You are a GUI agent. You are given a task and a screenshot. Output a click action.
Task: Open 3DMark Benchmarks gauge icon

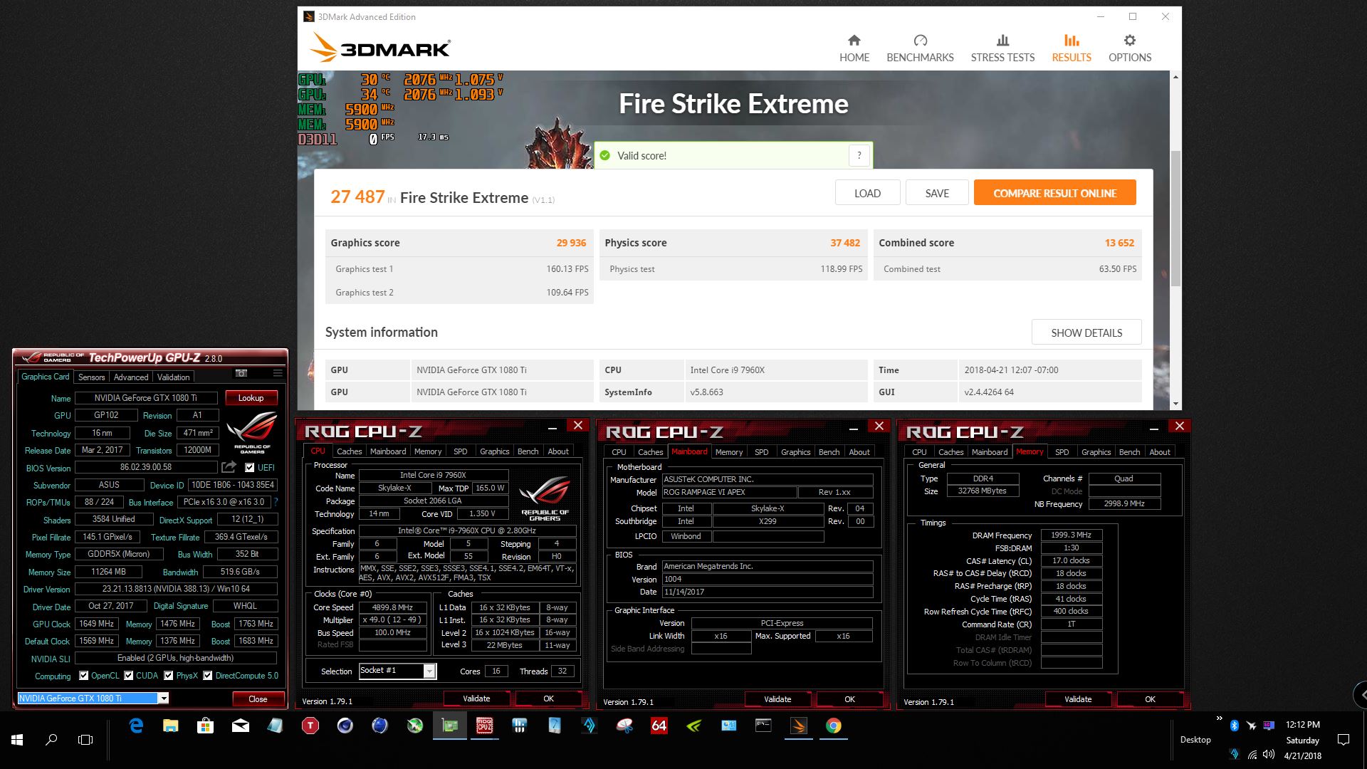(920, 41)
